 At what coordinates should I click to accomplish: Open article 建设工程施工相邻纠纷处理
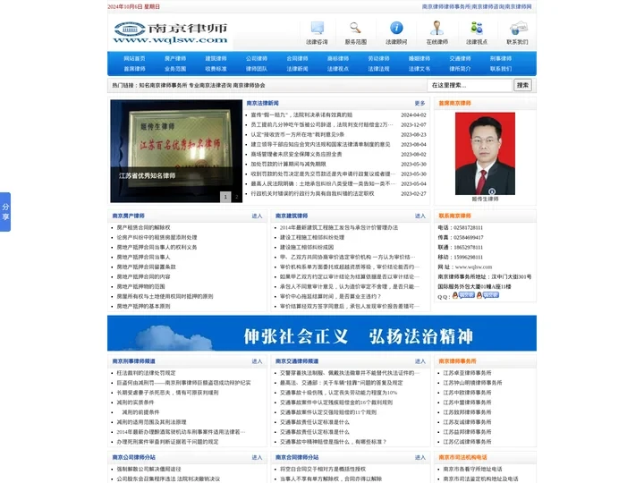click(312, 237)
